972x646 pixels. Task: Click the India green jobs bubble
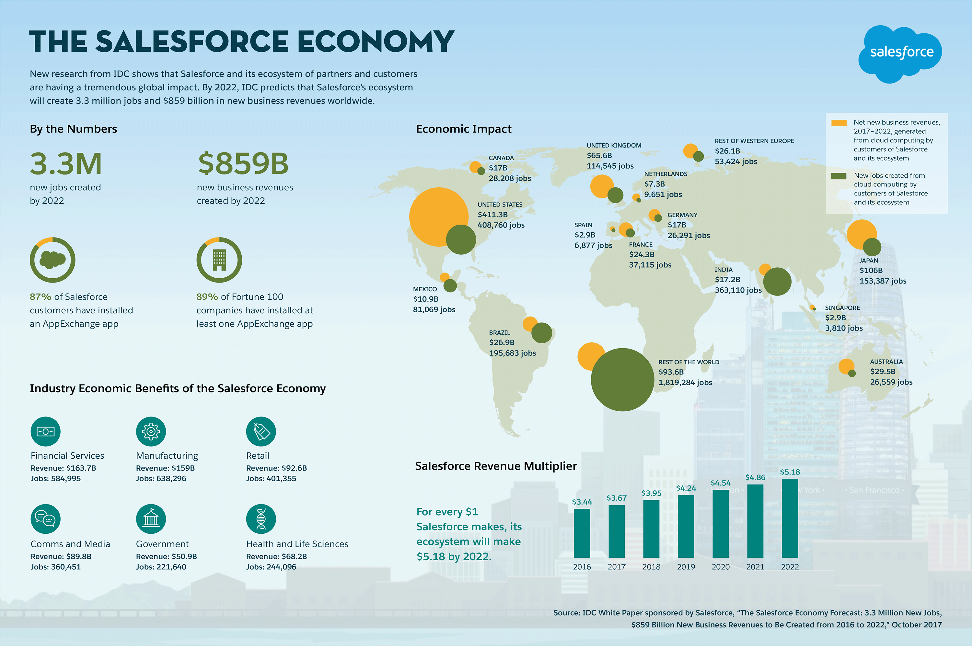[777, 282]
